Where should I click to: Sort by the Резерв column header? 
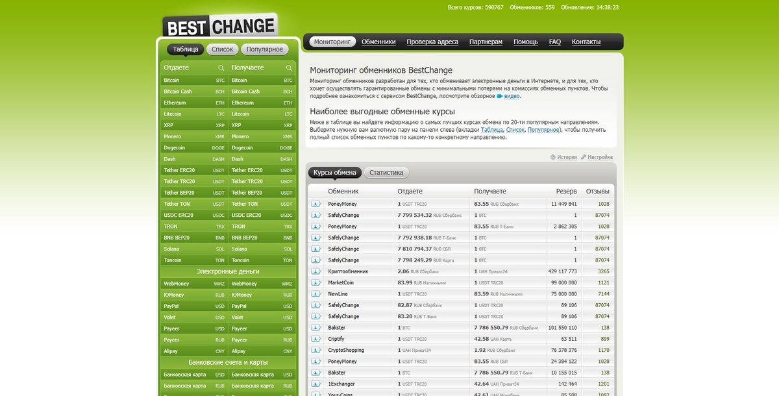(566, 192)
